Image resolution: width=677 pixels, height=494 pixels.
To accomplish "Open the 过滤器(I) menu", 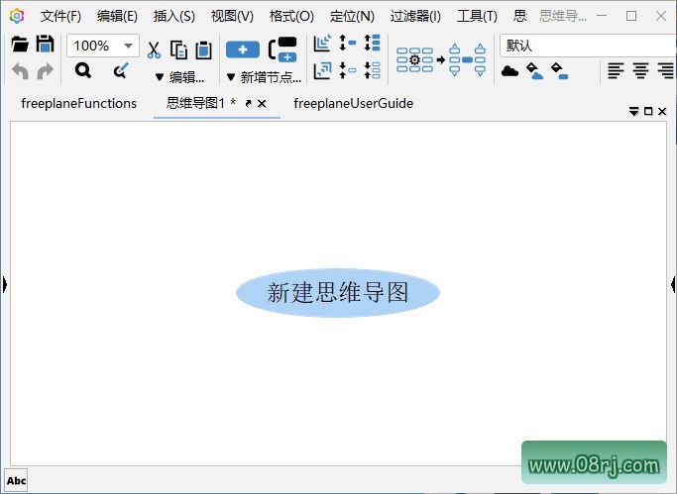I will (415, 17).
